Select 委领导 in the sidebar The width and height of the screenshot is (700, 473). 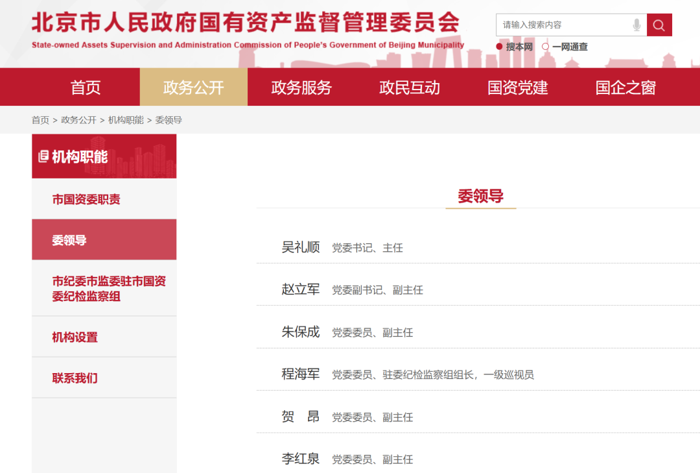pyautogui.click(x=104, y=239)
